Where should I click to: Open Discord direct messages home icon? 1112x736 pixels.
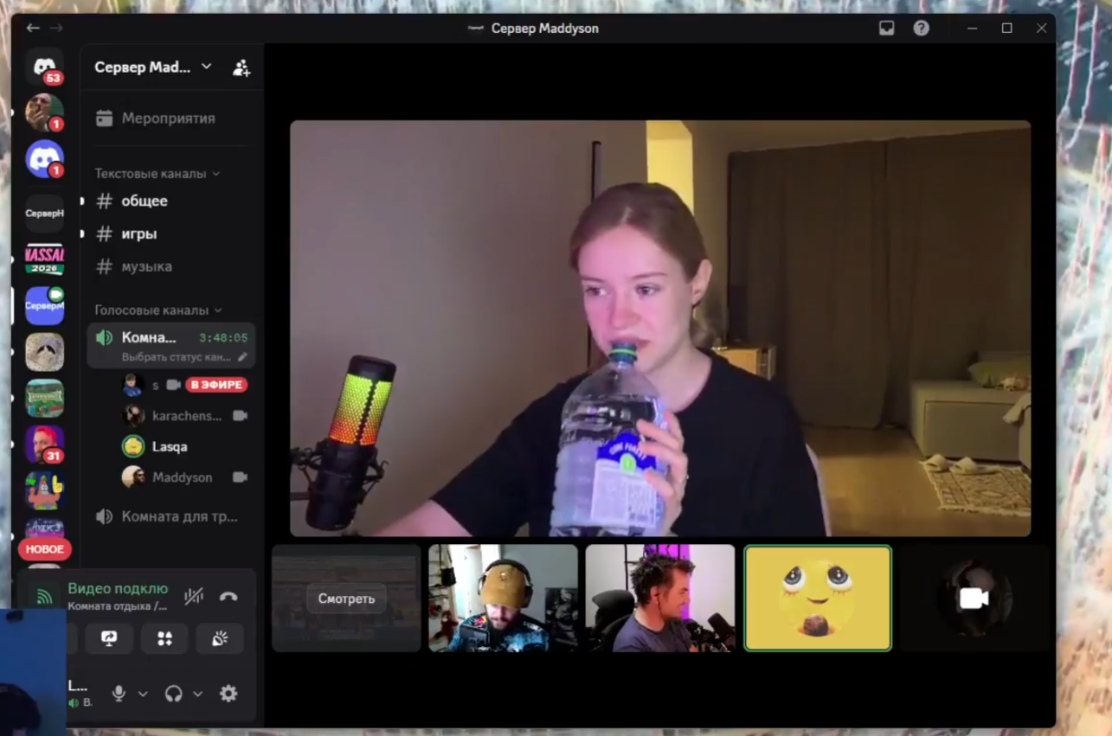click(x=44, y=67)
